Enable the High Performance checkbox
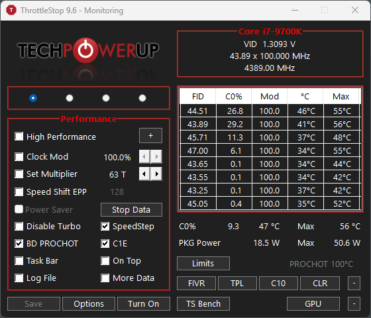The width and height of the screenshot is (371, 318). pyautogui.click(x=19, y=136)
